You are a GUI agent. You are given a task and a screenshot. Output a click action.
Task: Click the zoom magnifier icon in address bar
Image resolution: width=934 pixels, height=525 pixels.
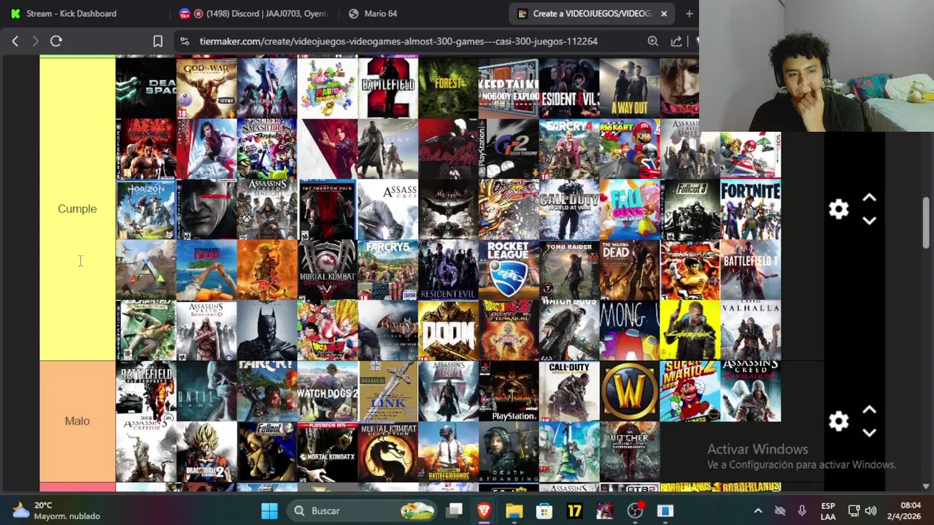pos(653,42)
